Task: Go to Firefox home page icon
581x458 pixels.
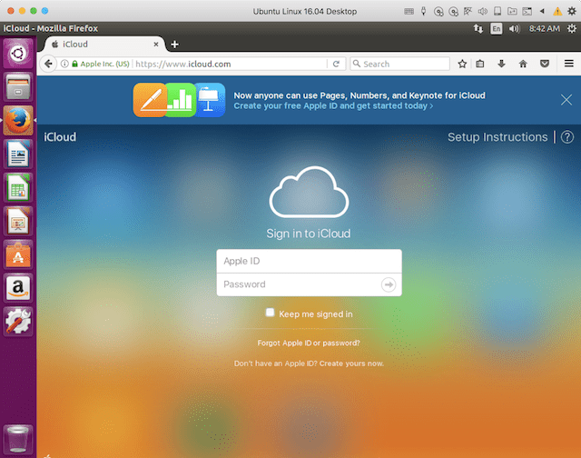Action: (x=523, y=65)
